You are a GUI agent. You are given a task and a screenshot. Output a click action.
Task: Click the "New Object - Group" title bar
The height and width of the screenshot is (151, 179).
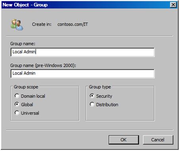click(x=86, y=5)
